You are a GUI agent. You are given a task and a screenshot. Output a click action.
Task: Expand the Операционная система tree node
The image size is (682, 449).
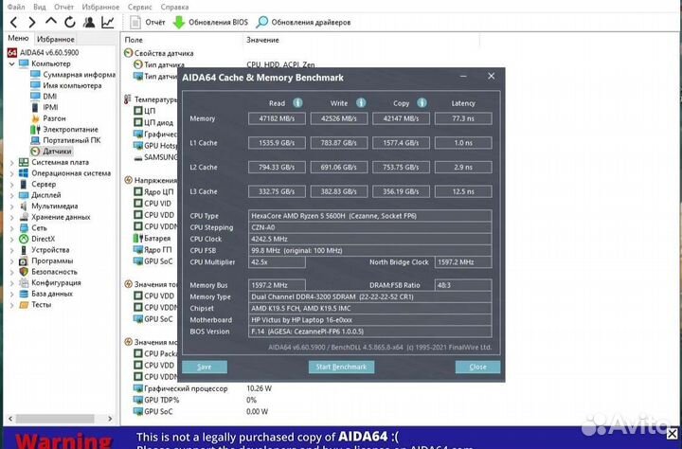tap(11, 173)
